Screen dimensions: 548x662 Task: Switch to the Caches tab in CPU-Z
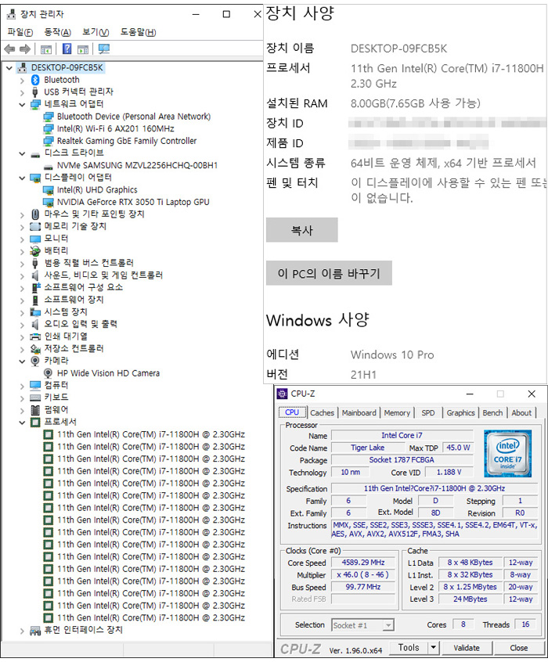coord(322,413)
